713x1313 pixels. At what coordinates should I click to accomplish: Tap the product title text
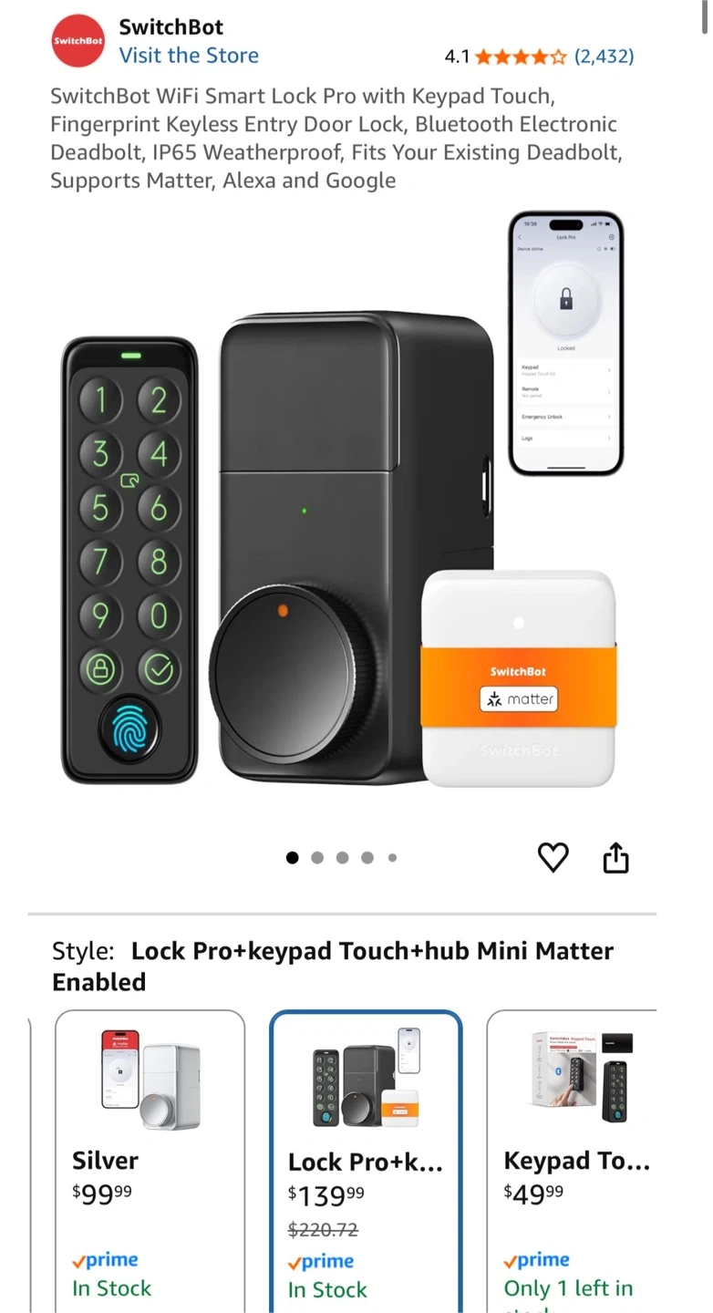(x=336, y=138)
